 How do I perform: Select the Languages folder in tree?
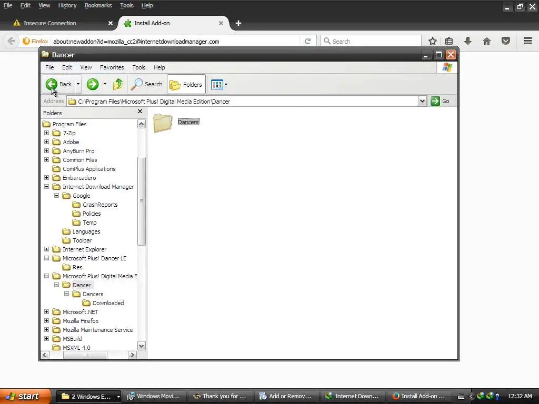(81, 231)
